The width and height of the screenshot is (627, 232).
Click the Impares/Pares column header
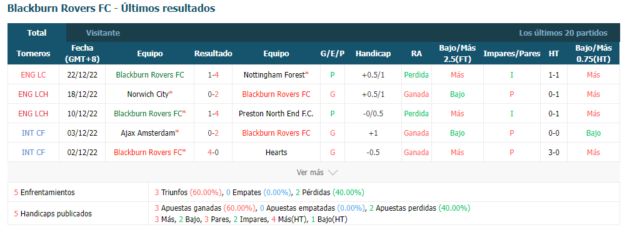[512, 54]
